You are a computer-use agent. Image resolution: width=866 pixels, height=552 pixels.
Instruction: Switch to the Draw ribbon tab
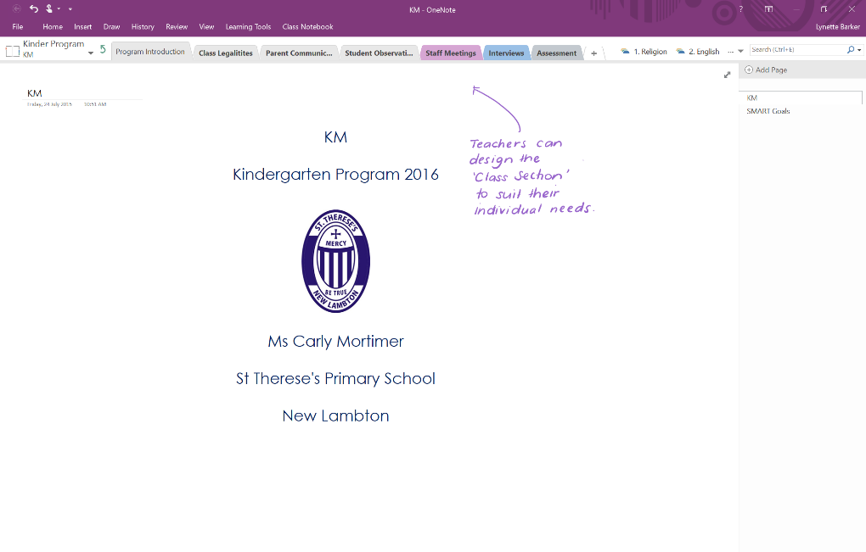point(111,26)
